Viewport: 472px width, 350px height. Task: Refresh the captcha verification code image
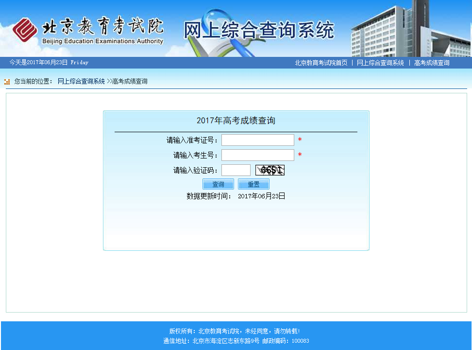[270, 170]
